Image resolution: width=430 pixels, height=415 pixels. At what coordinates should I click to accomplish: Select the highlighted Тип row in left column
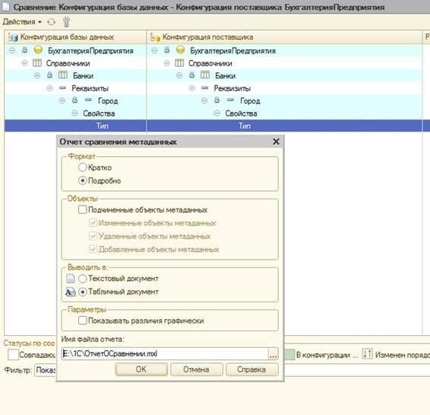click(x=75, y=126)
